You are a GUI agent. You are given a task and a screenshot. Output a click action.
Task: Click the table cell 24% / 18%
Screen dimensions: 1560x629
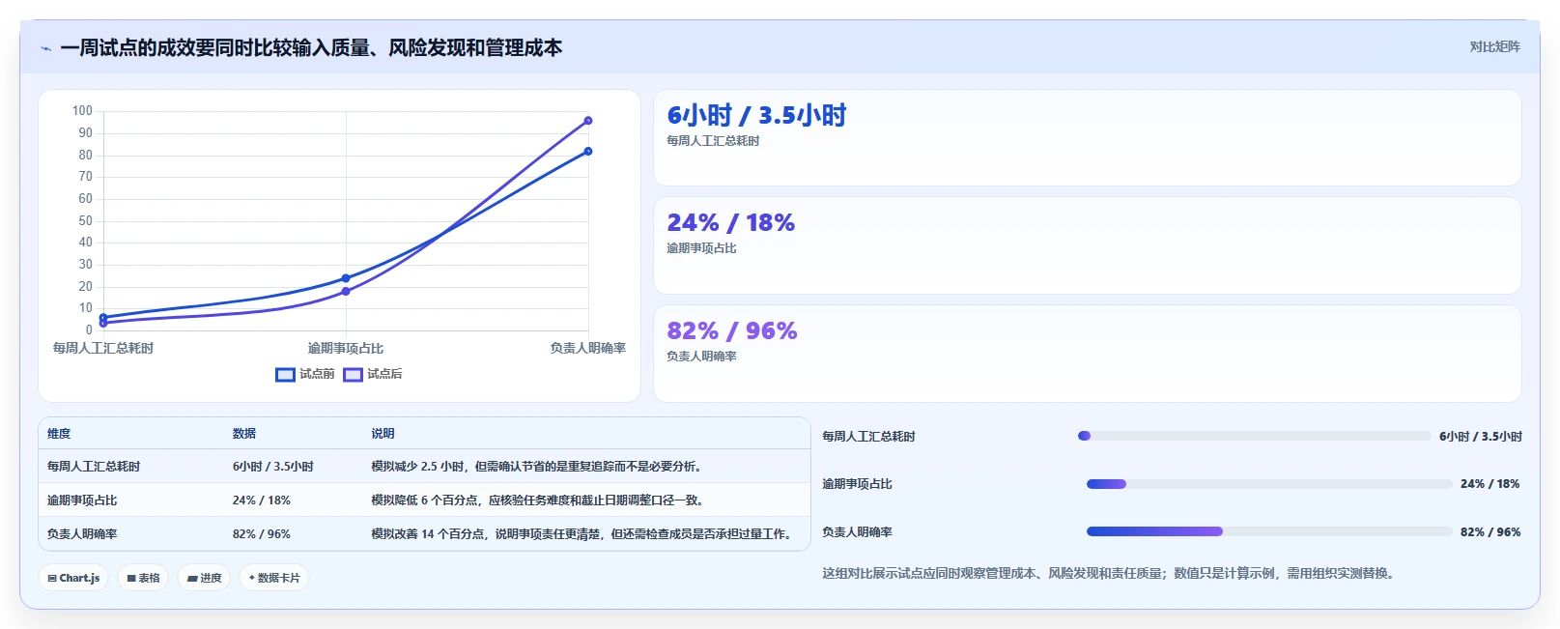point(262,500)
